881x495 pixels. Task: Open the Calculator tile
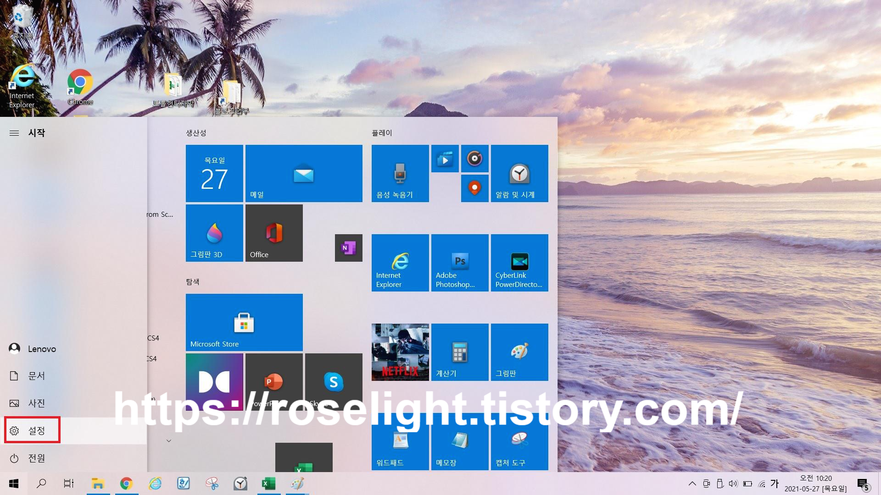[460, 352]
